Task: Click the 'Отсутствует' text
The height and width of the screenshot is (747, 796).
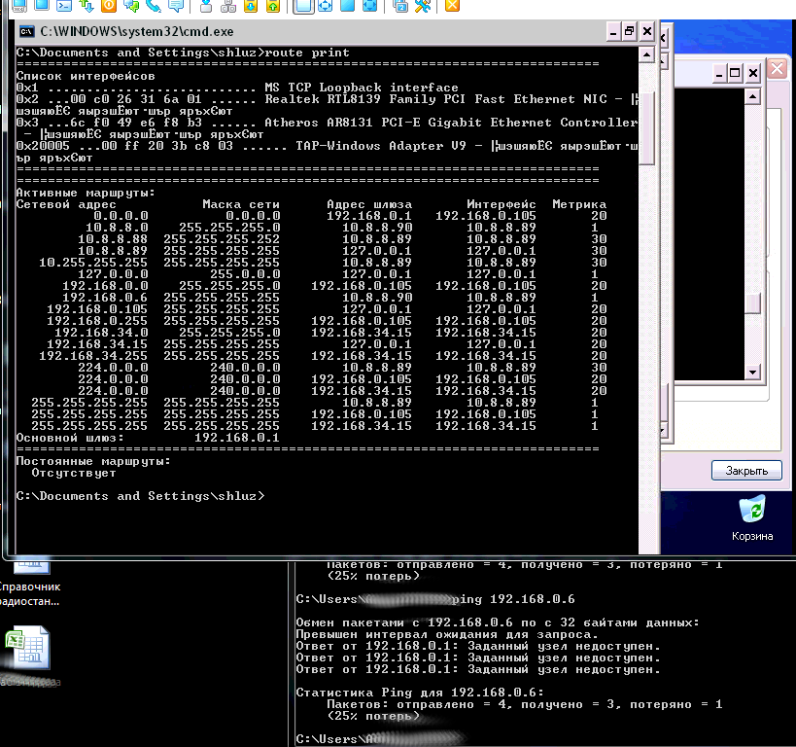Action: pos(74,474)
